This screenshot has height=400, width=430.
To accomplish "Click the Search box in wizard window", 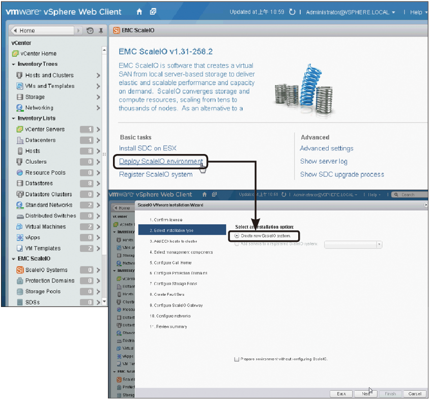I will (x=410, y=195).
